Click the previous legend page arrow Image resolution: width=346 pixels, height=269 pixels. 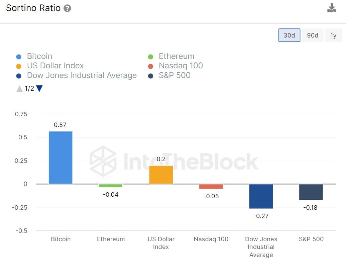pyautogui.click(x=19, y=89)
